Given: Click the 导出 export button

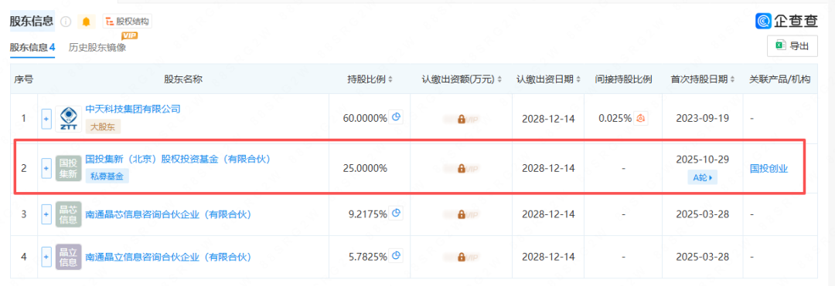Looking at the screenshot, I should click(x=792, y=46).
